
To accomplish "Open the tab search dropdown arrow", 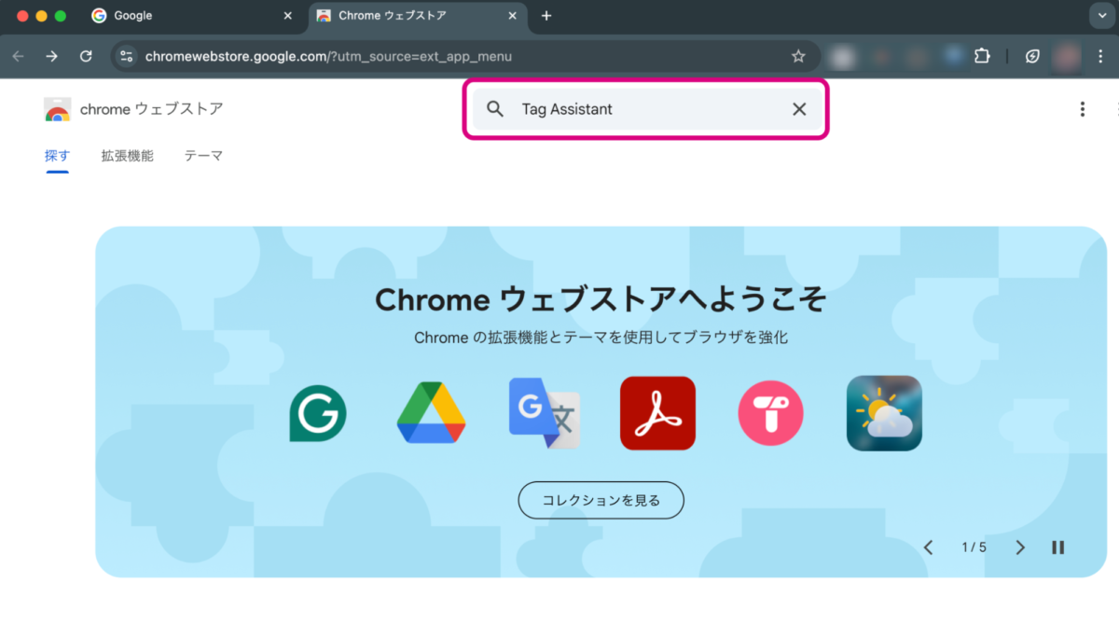I will [1102, 16].
